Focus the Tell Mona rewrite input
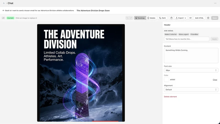Viewport: 220px width, 124px height. click(187, 39)
